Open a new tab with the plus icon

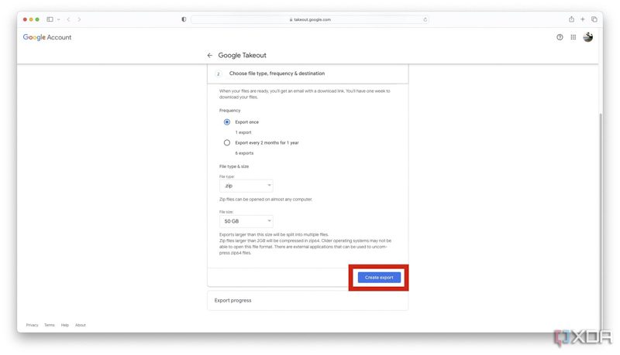coord(583,19)
